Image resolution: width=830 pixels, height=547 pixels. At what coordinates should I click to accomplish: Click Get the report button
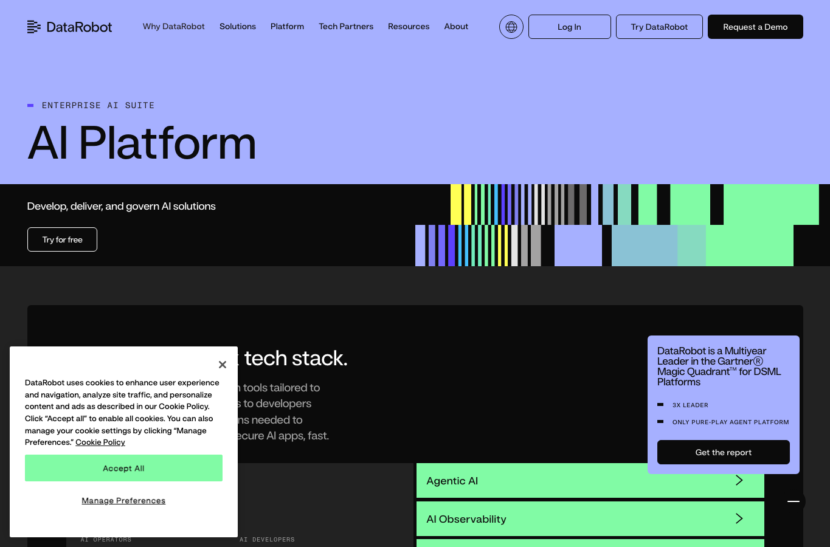click(724, 452)
